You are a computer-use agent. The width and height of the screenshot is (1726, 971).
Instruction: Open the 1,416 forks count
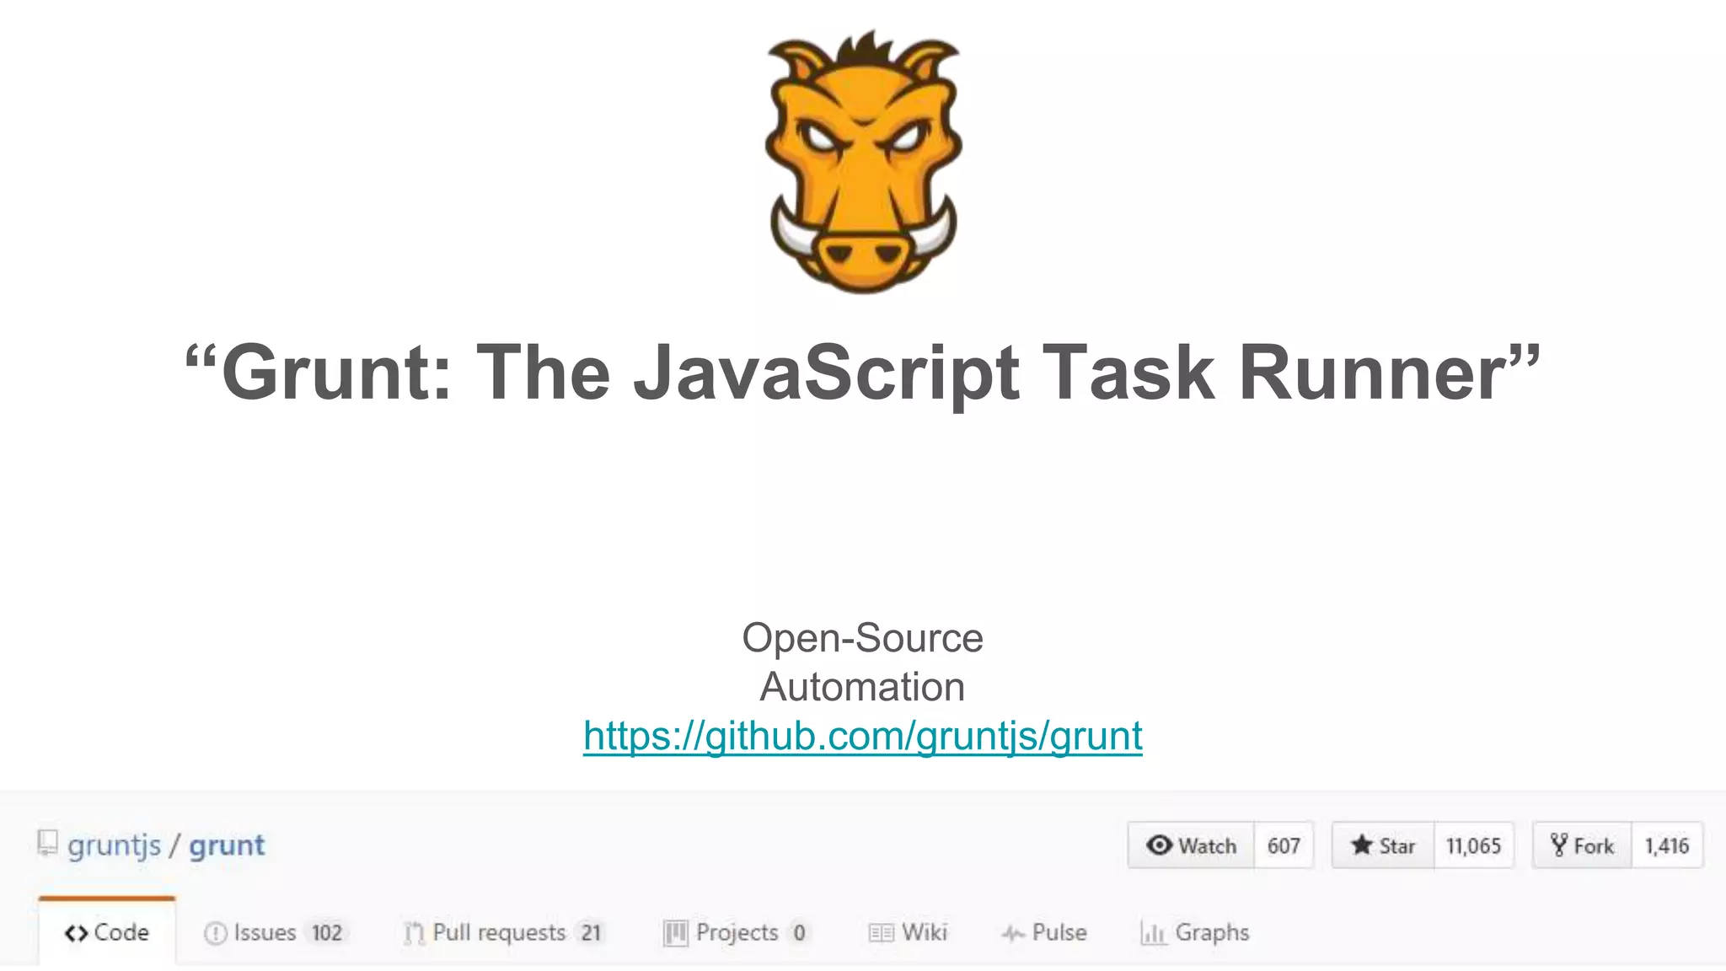tap(1667, 845)
